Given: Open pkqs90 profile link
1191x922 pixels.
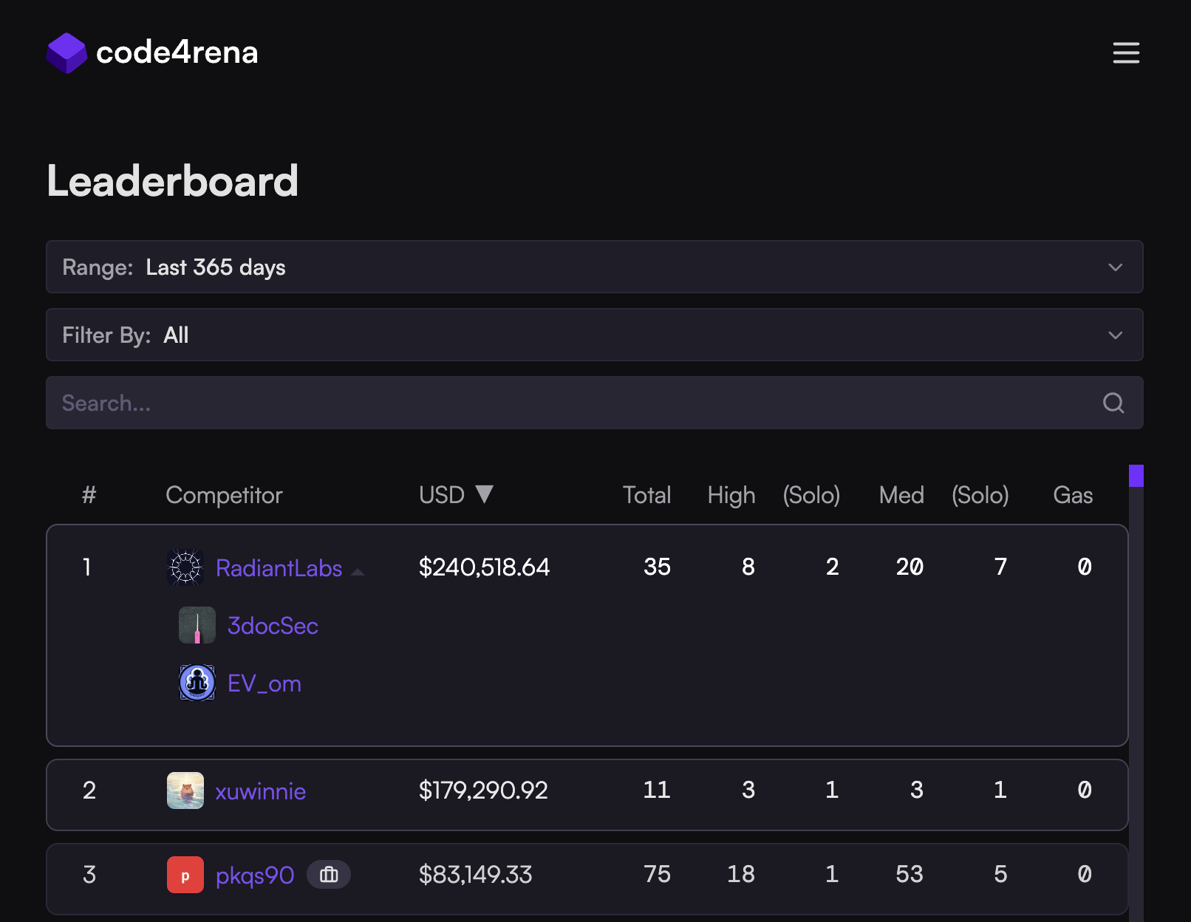Looking at the screenshot, I should (x=255, y=875).
